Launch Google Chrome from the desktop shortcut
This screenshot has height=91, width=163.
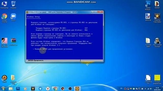tap(4, 18)
